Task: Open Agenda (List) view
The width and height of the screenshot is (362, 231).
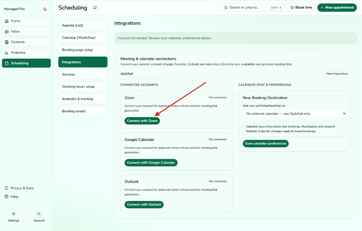Action: coord(83,25)
